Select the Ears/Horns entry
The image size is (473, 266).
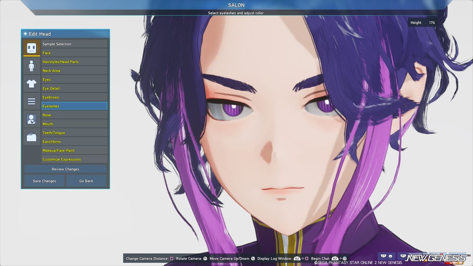pos(74,141)
